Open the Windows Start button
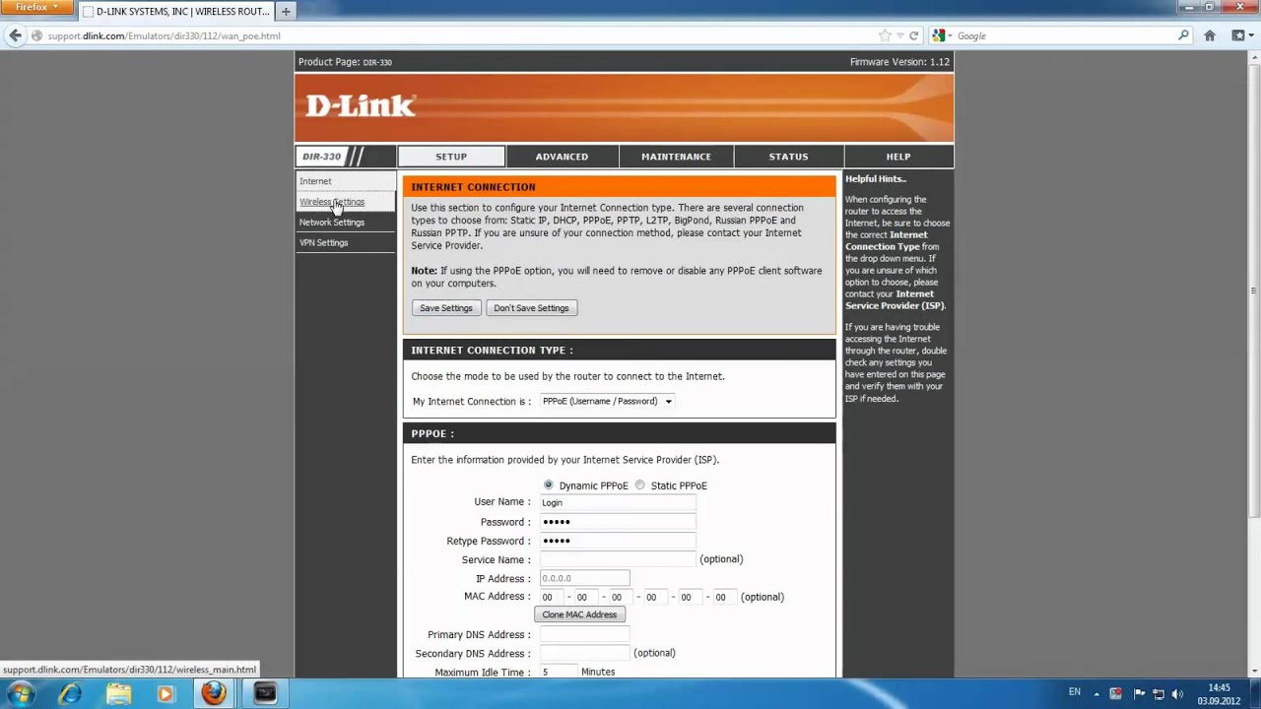 point(20,693)
